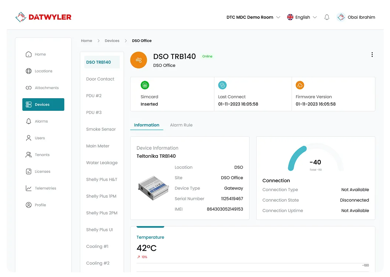390x277 pixels.
Task: Open Telemetries in the sidebar menu
Action: (x=43, y=188)
